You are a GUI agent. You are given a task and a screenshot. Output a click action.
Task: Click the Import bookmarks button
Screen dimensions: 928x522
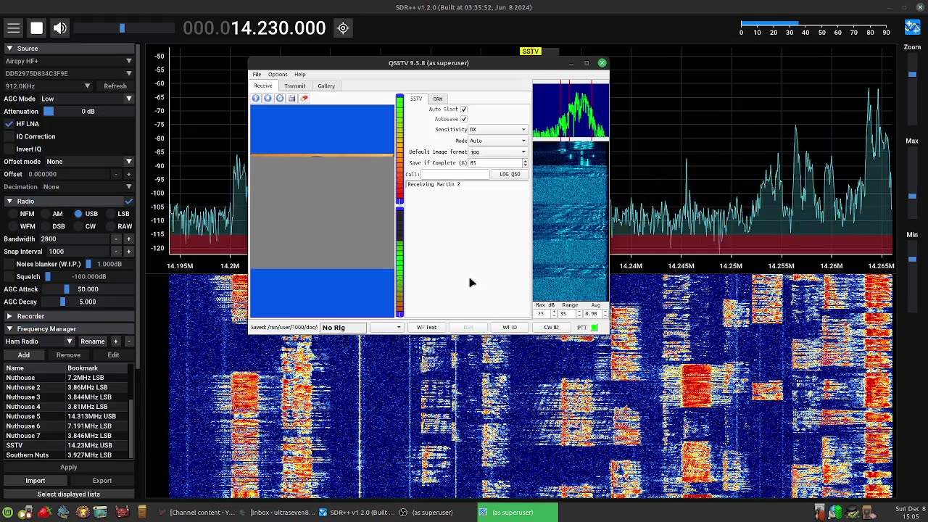(36, 481)
